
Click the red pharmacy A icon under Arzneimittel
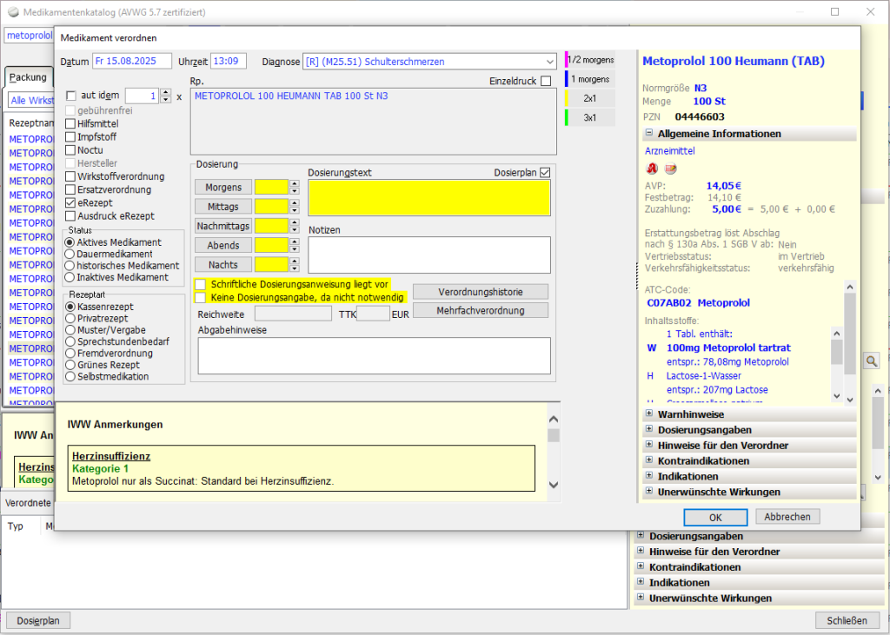click(x=652, y=169)
